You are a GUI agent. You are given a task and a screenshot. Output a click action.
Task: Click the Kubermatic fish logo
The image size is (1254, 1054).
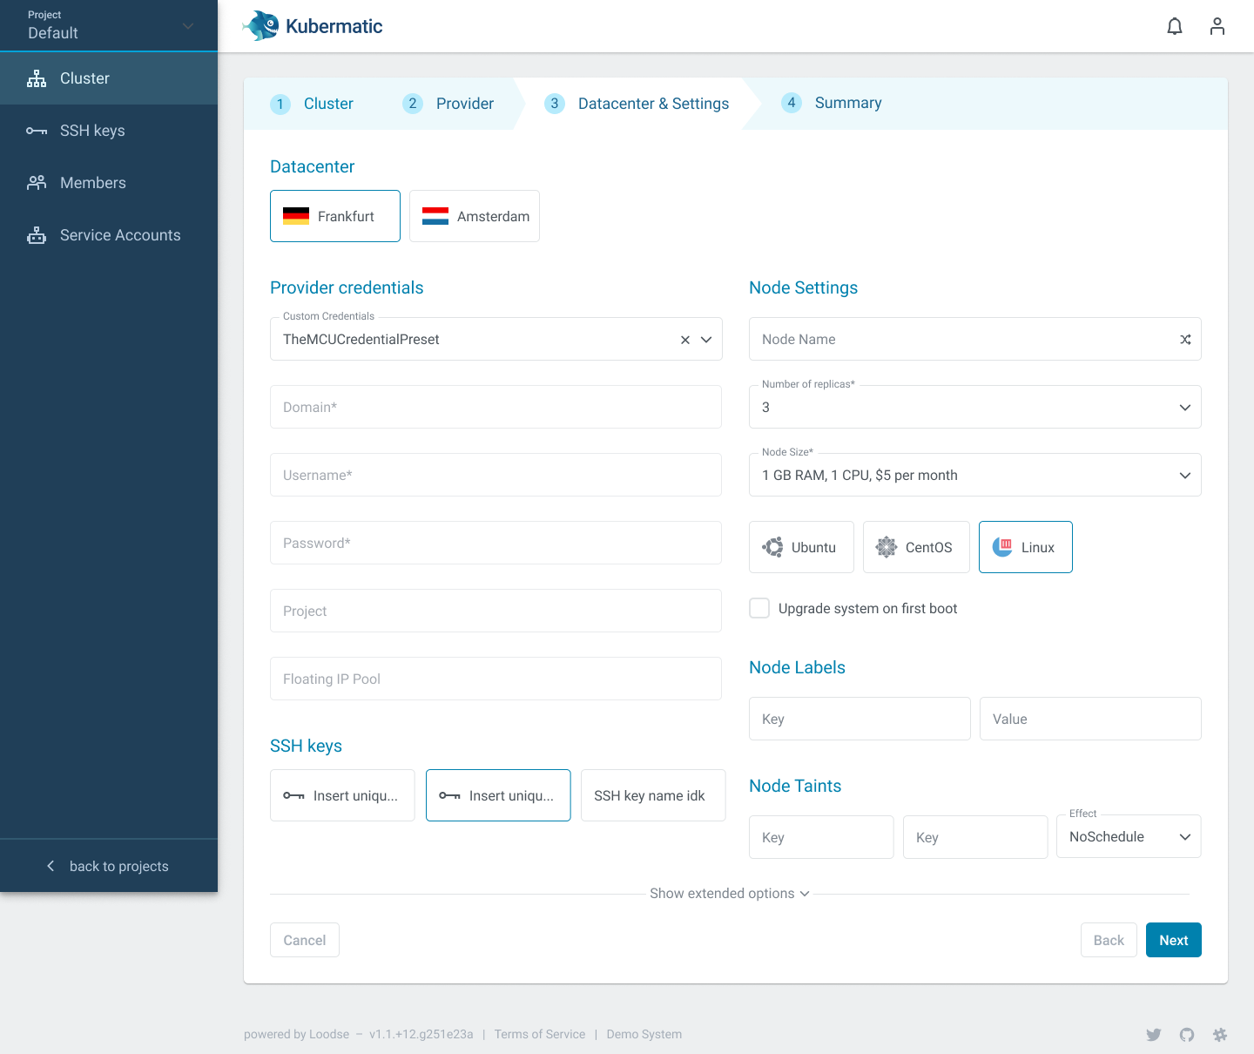[259, 26]
